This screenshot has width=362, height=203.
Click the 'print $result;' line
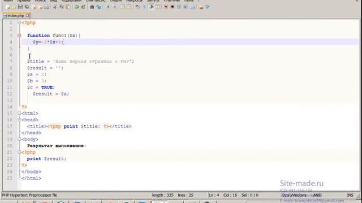tap(46, 159)
